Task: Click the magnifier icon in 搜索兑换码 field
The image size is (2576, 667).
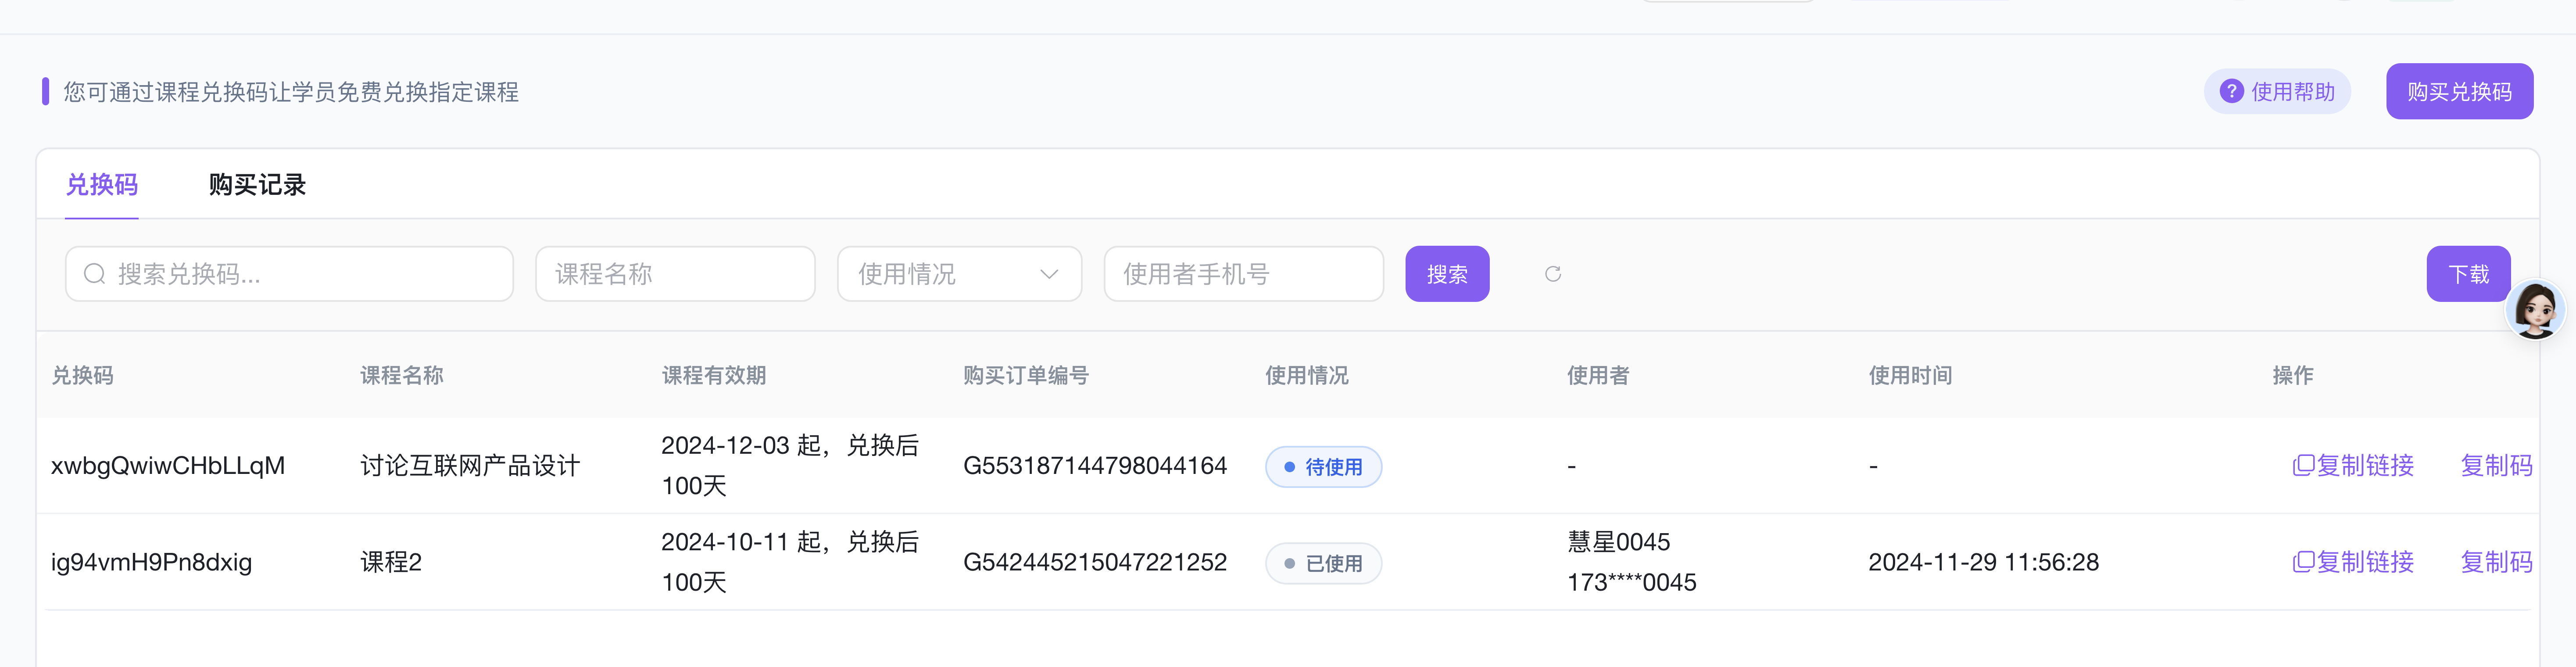Action: point(95,274)
